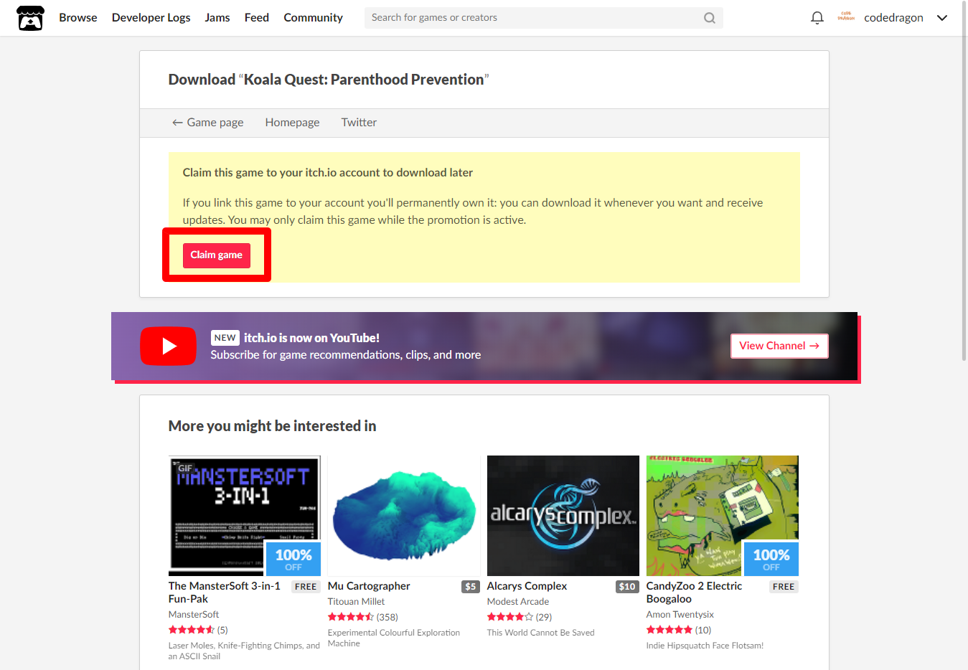The image size is (968, 670).
Task: Click the Claim game button
Action: pyautogui.click(x=216, y=255)
